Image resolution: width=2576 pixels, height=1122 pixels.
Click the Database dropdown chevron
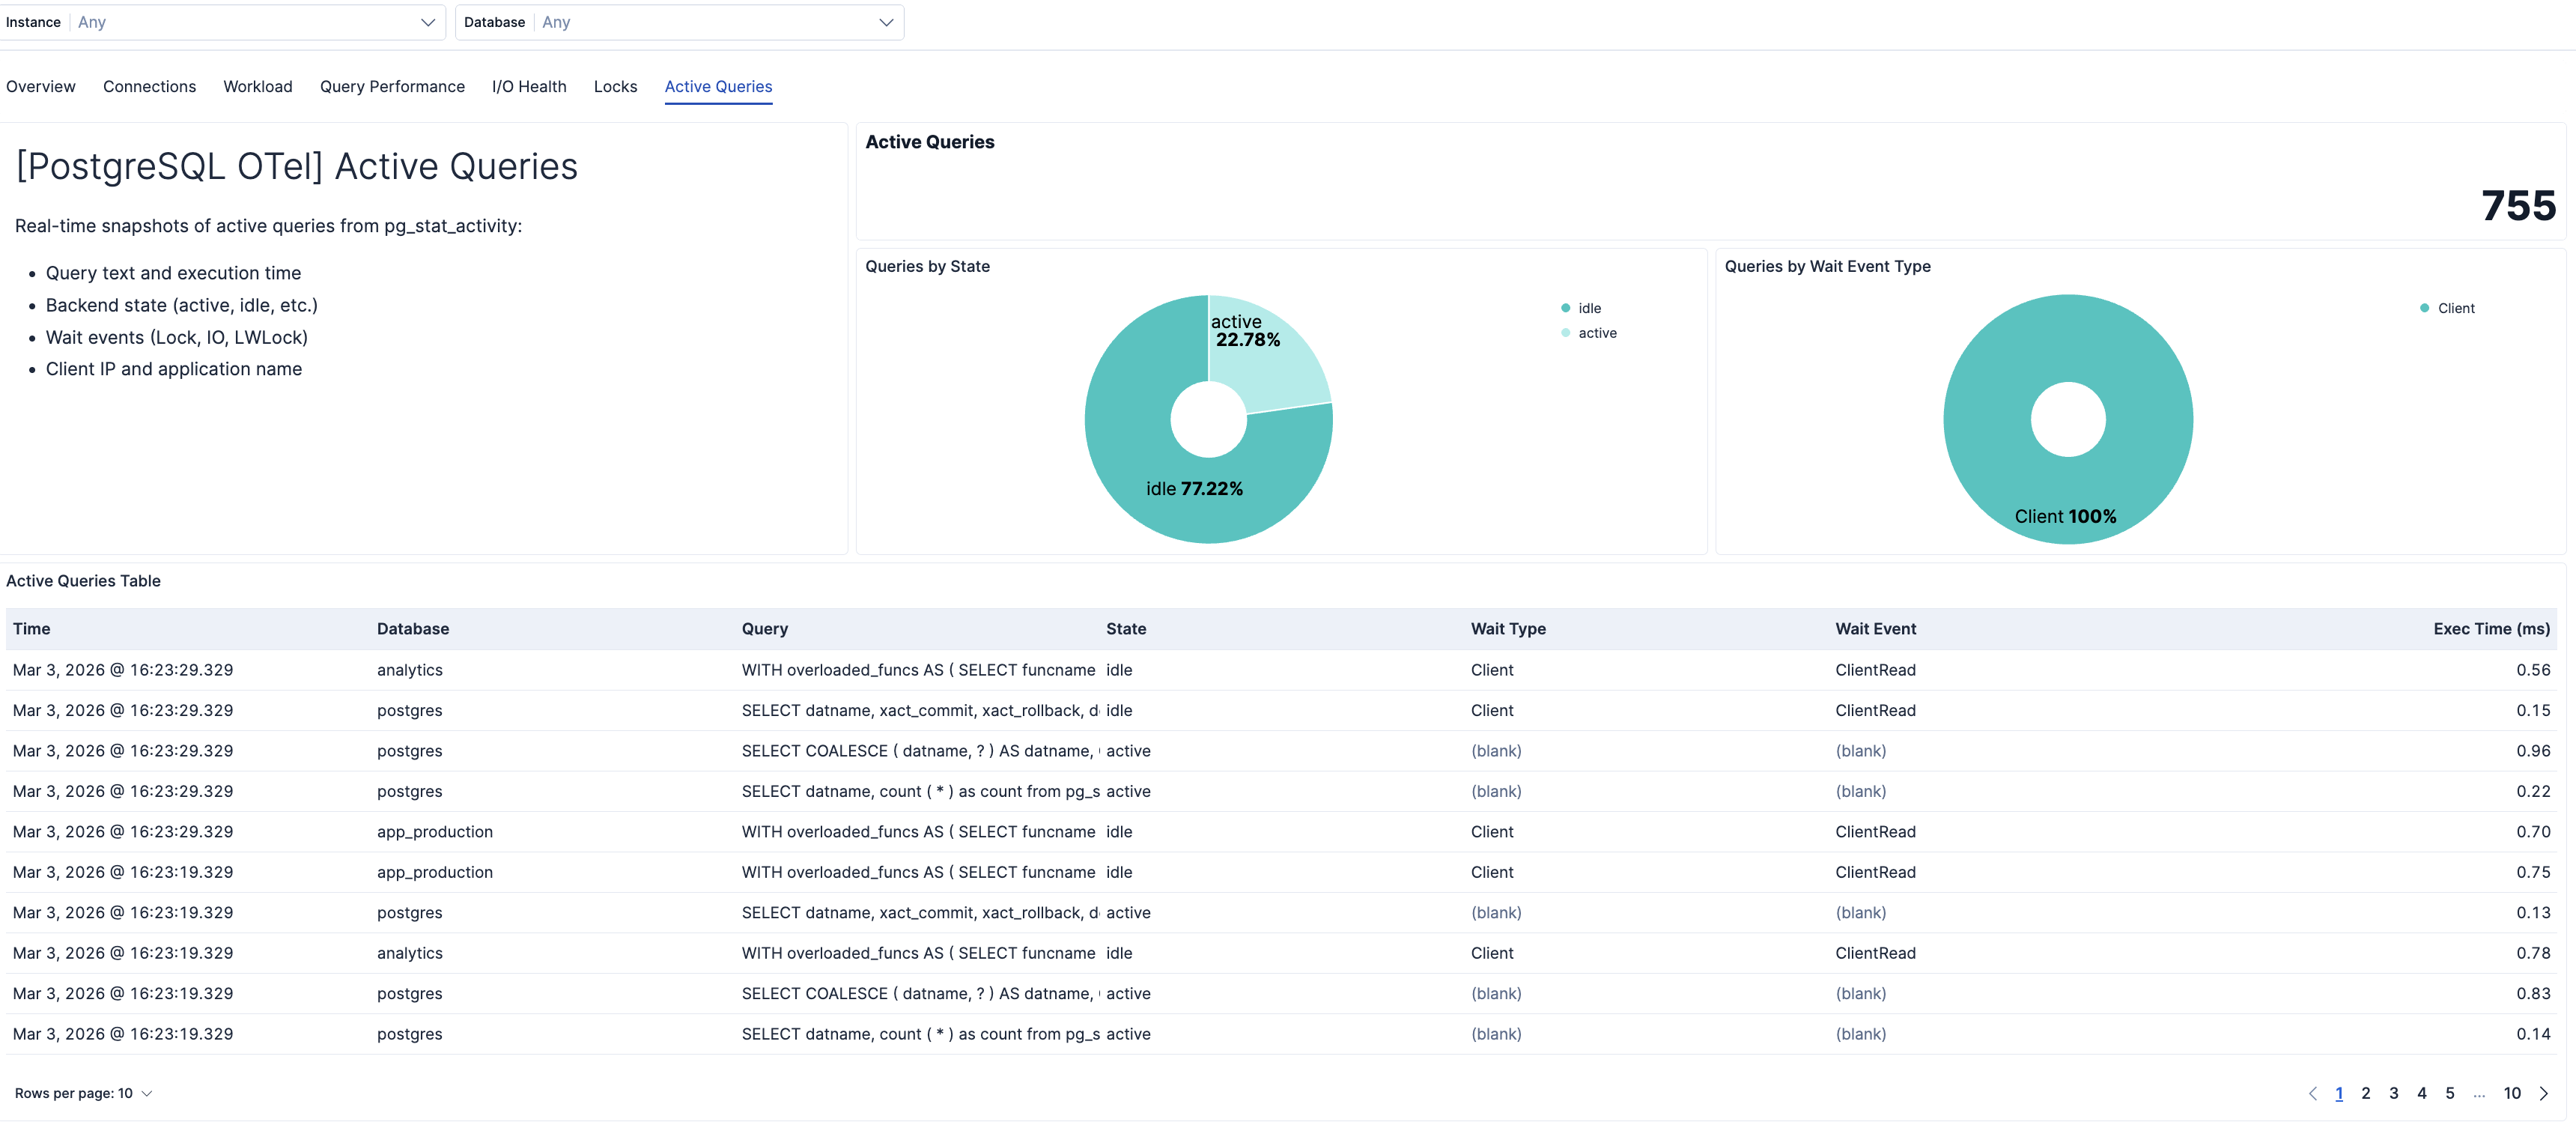point(886,22)
